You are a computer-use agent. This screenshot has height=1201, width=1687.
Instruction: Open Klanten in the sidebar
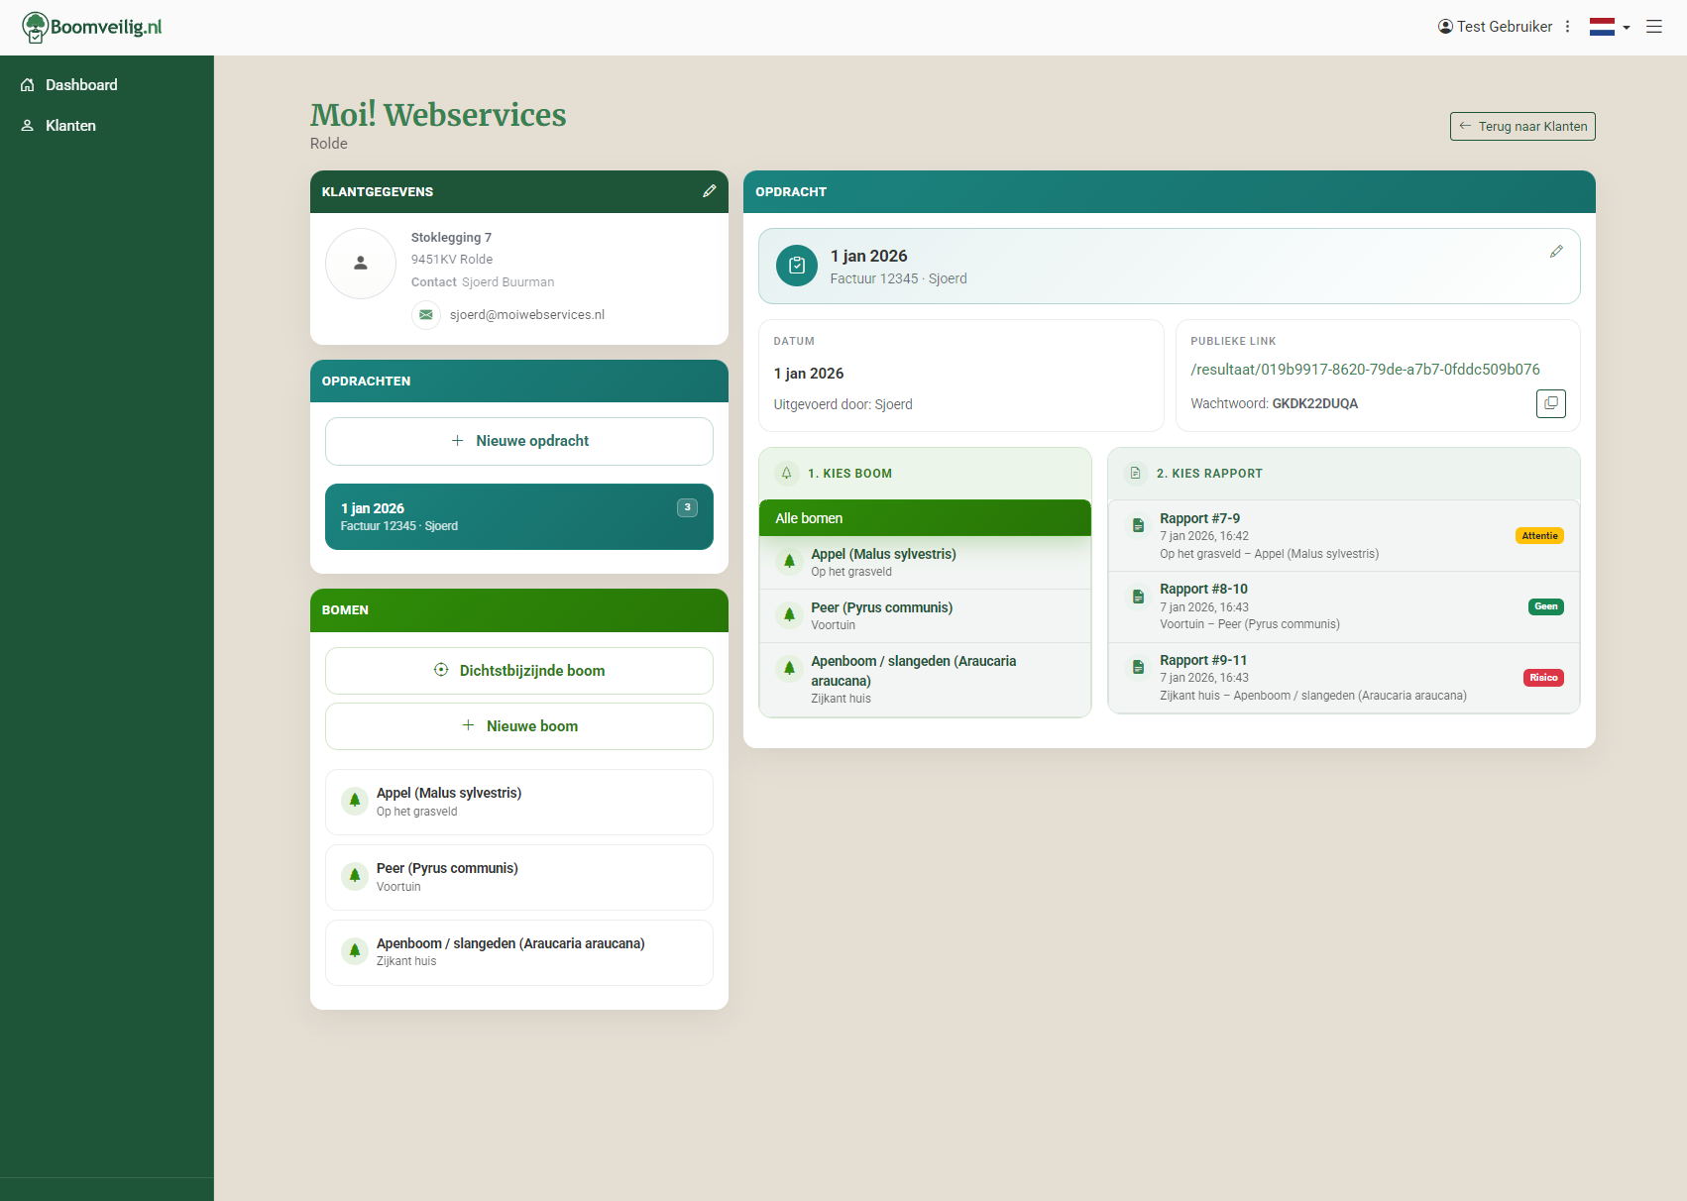[x=70, y=126]
